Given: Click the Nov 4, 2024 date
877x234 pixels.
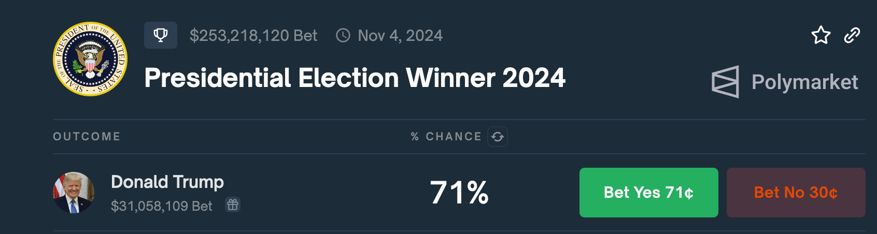Looking at the screenshot, I should click(x=400, y=35).
